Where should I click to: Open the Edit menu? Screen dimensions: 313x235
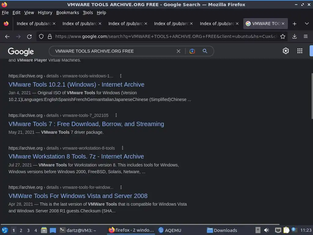tap(17, 13)
